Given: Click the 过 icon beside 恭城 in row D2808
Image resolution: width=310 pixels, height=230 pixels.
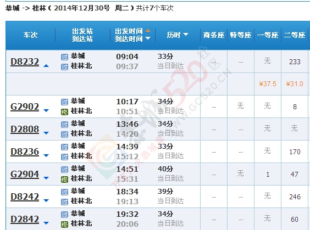Looking at the screenshot, I should 64,125.
